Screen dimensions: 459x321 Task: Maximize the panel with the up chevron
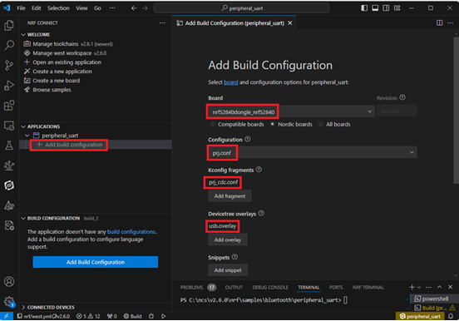click(x=439, y=287)
